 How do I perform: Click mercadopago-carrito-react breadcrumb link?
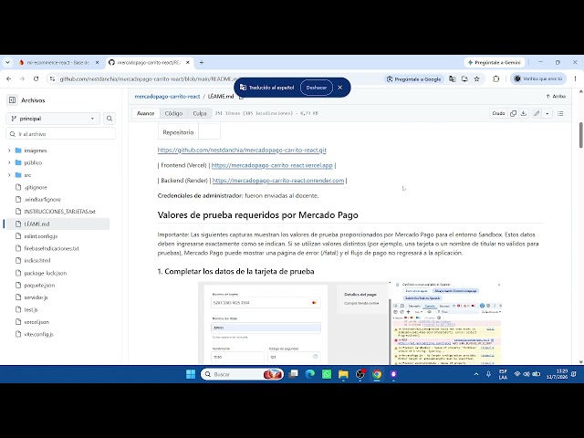tap(167, 97)
